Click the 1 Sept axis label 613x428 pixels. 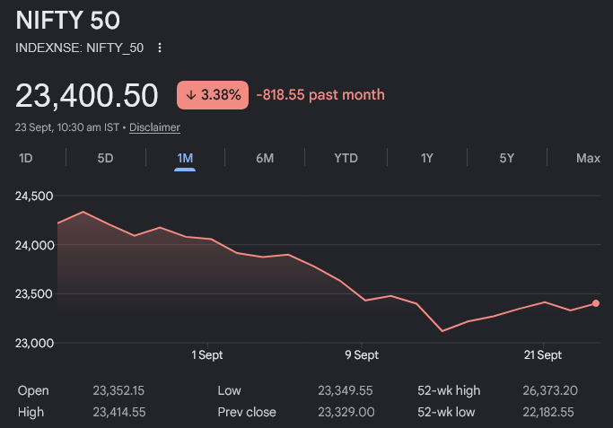coord(206,355)
